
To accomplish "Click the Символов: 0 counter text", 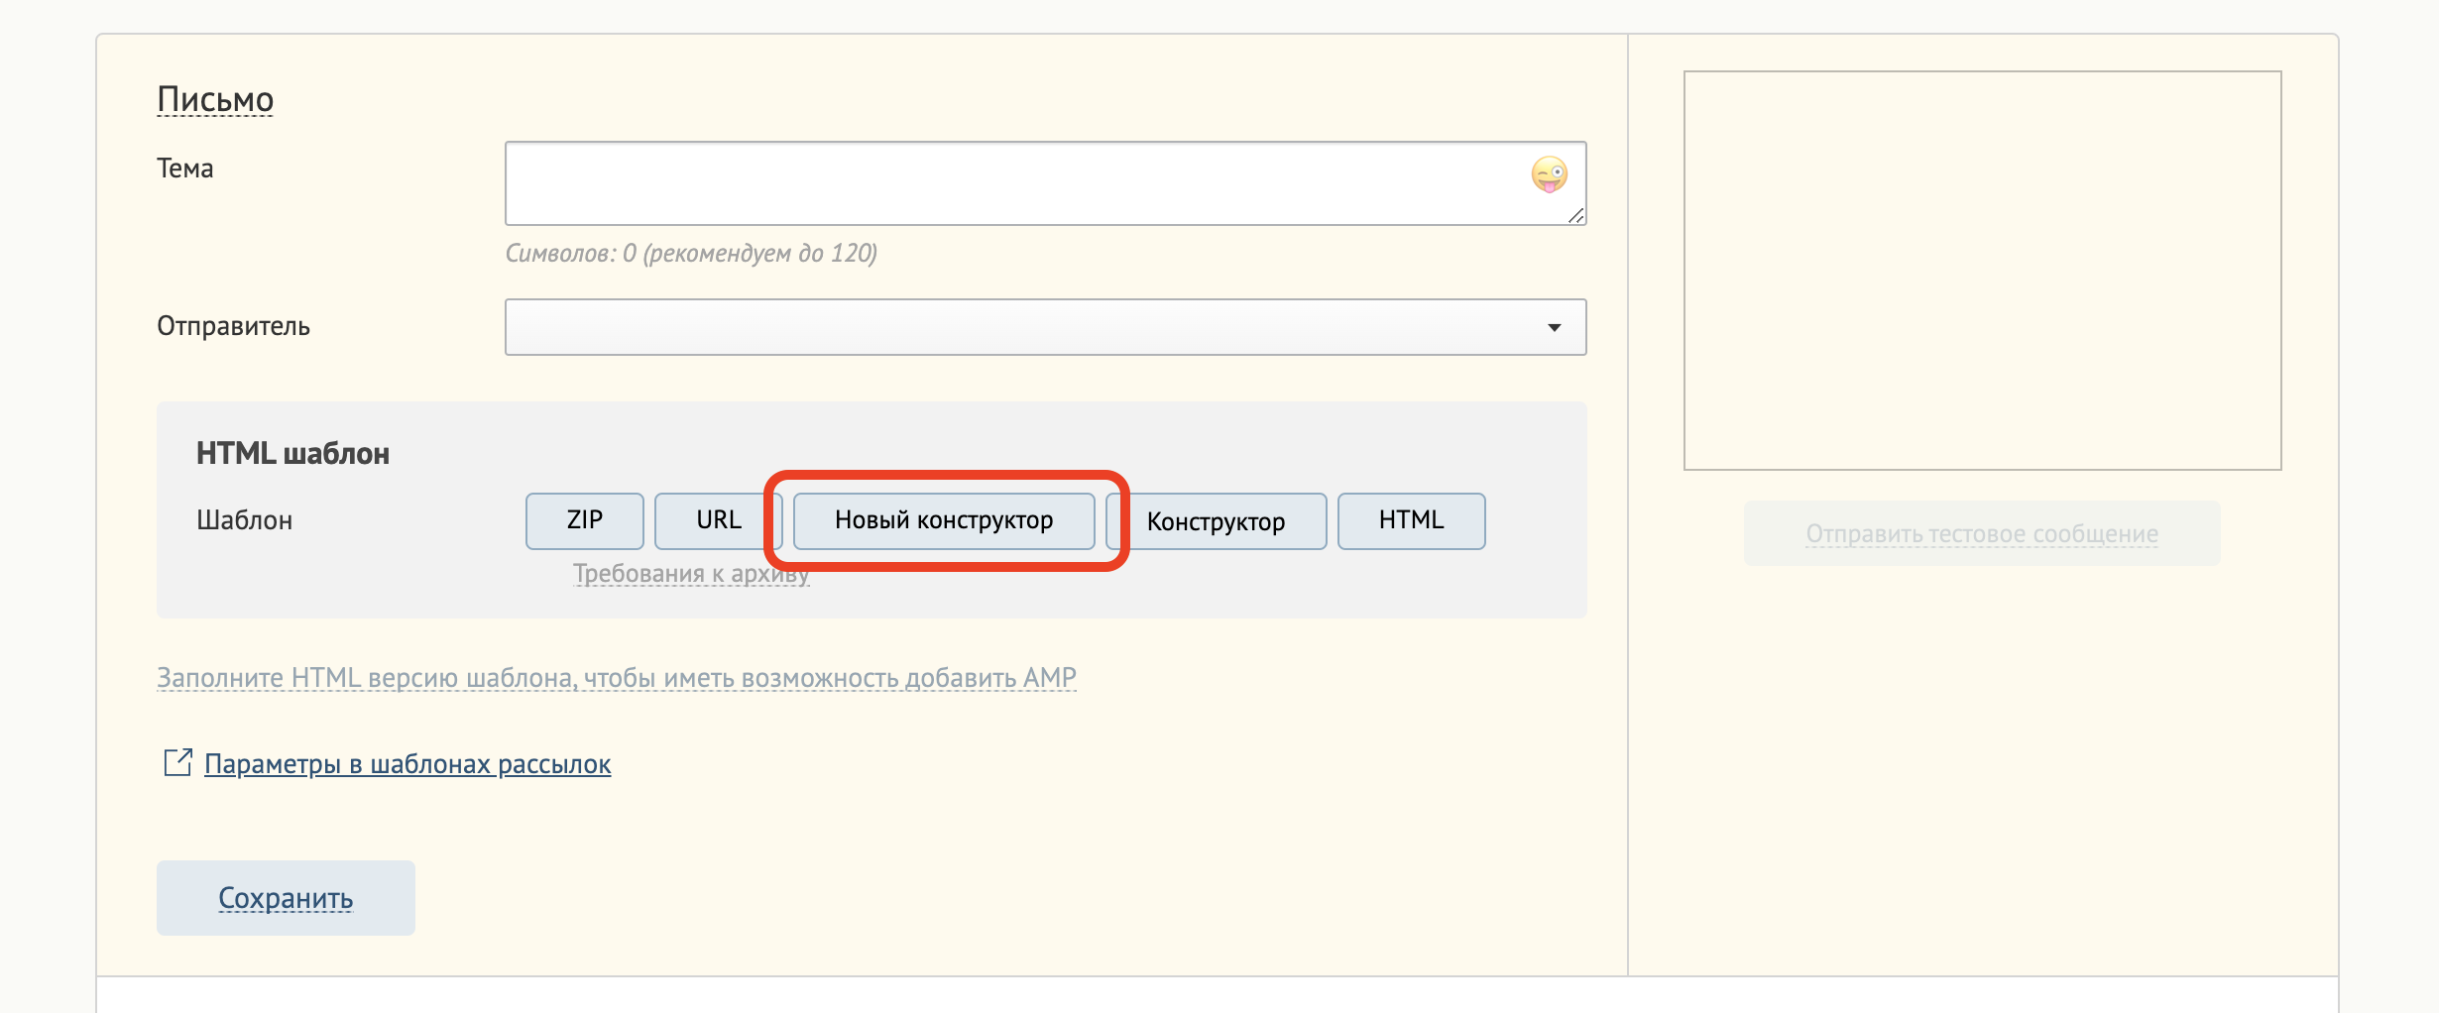I will [691, 254].
